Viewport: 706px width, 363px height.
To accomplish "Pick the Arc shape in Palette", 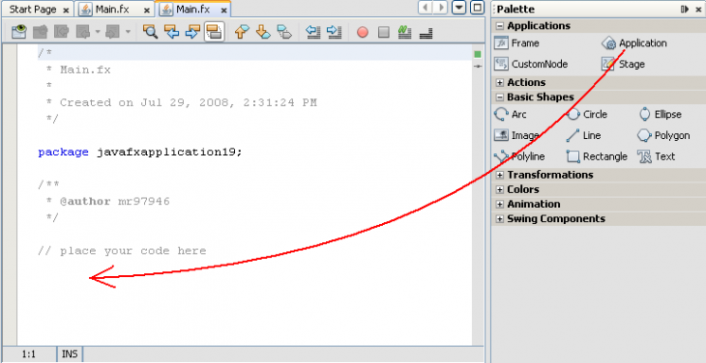I will (510, 115).
